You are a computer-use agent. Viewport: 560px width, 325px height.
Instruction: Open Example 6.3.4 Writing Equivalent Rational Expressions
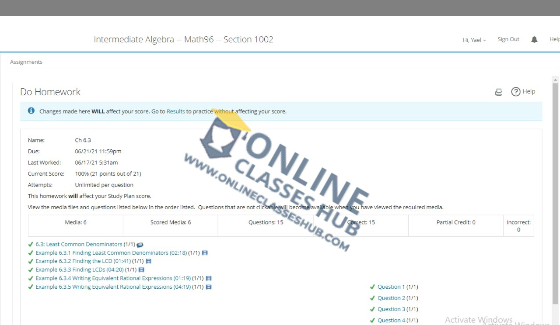tap(113, 278)
